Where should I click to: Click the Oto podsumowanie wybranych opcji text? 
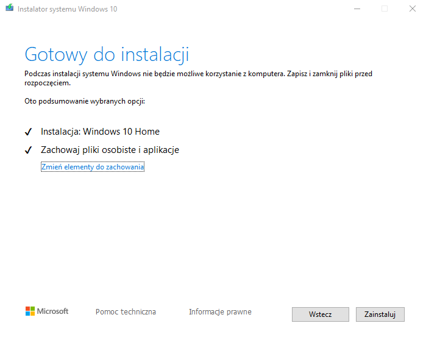85,101
